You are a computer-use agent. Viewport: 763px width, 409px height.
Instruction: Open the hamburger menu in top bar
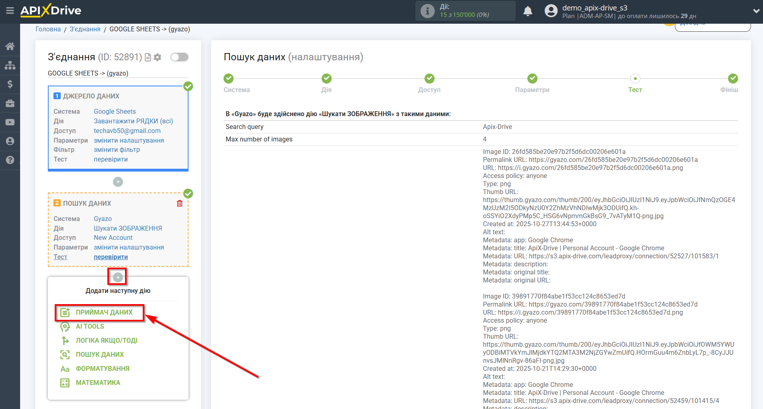pyautogui.click(x=10, y=11)
